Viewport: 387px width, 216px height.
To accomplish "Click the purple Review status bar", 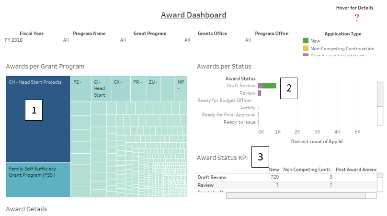I will pyautogui.click(x=260, y=93).
